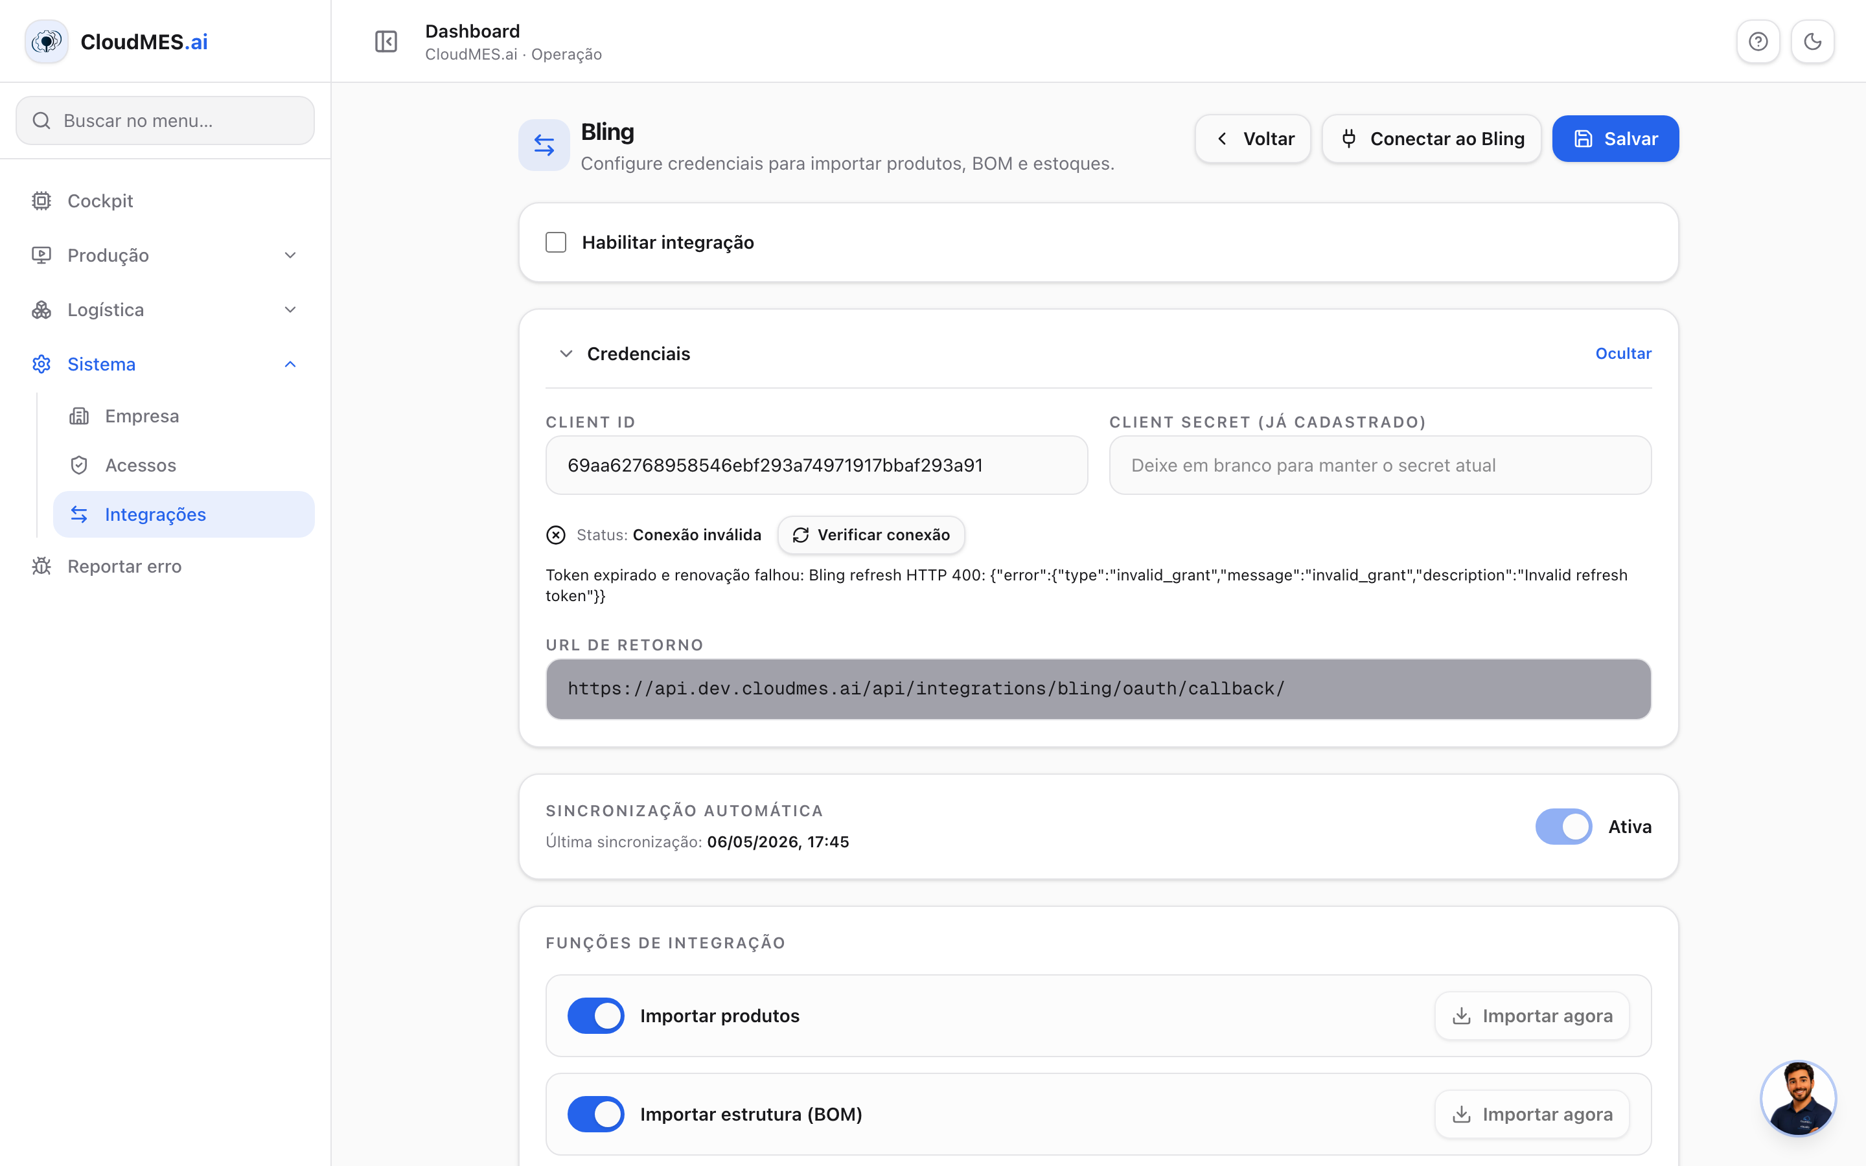This screenshot has height=1166, width=1866.
Task: Collapse the Credenciais section chevron
Action: click(x=566, y=354)
